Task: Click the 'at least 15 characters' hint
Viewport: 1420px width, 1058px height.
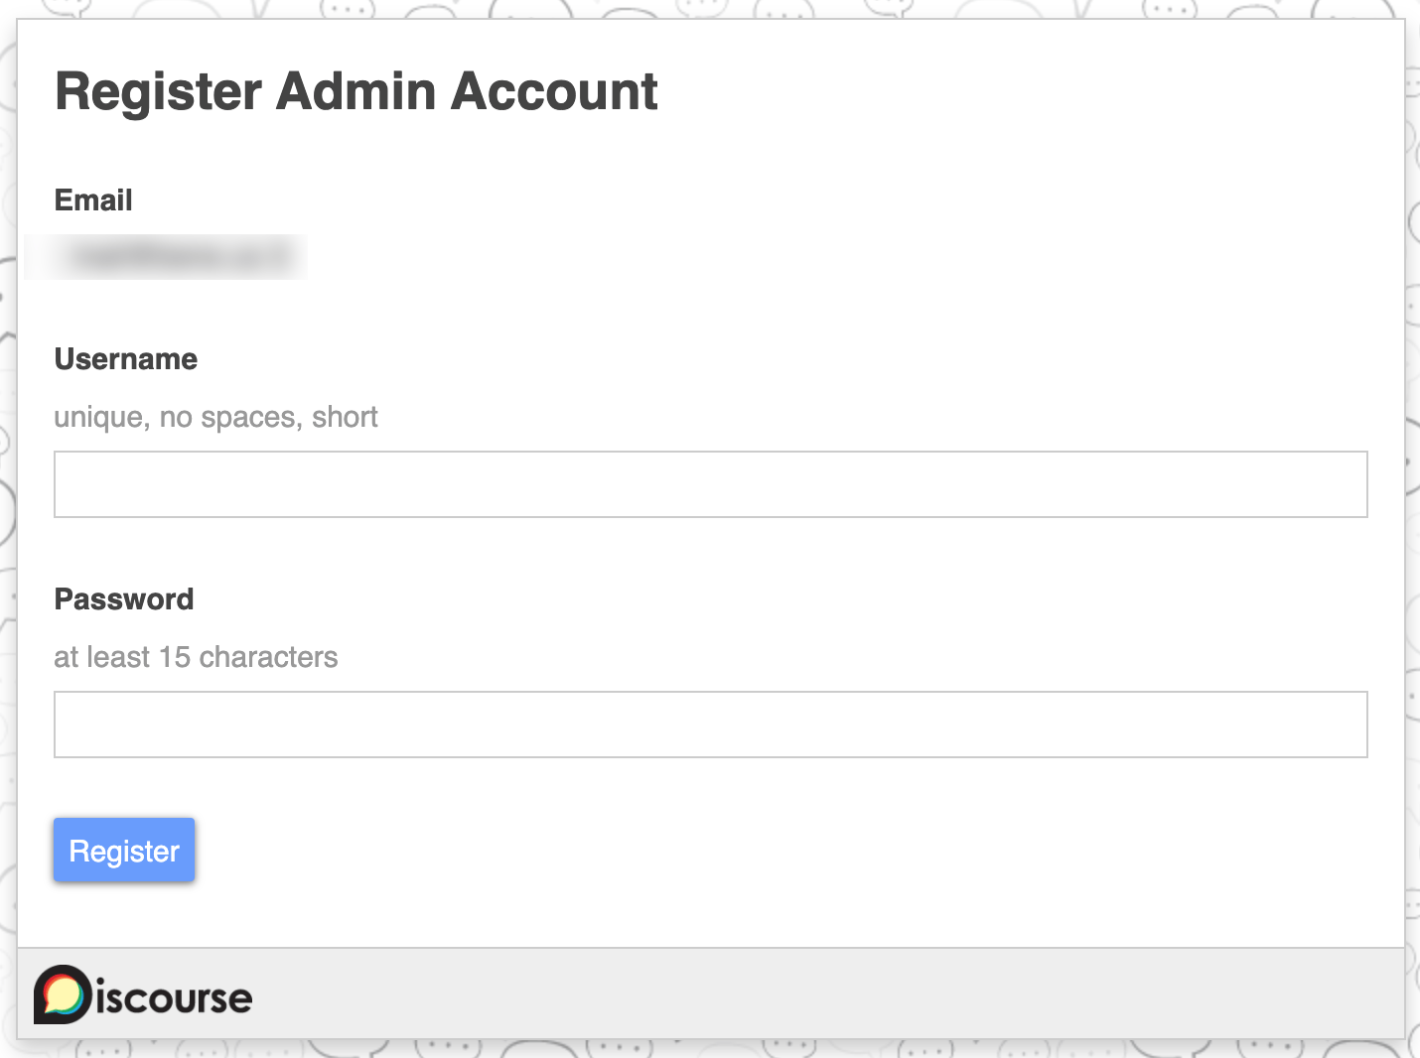Action: point(196,657)
